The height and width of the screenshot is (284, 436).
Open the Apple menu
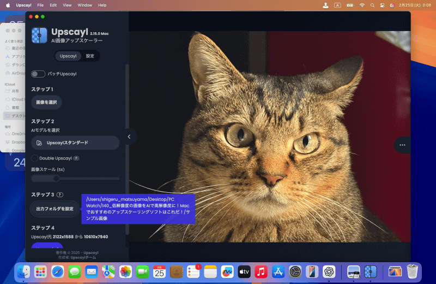(8, 5)
